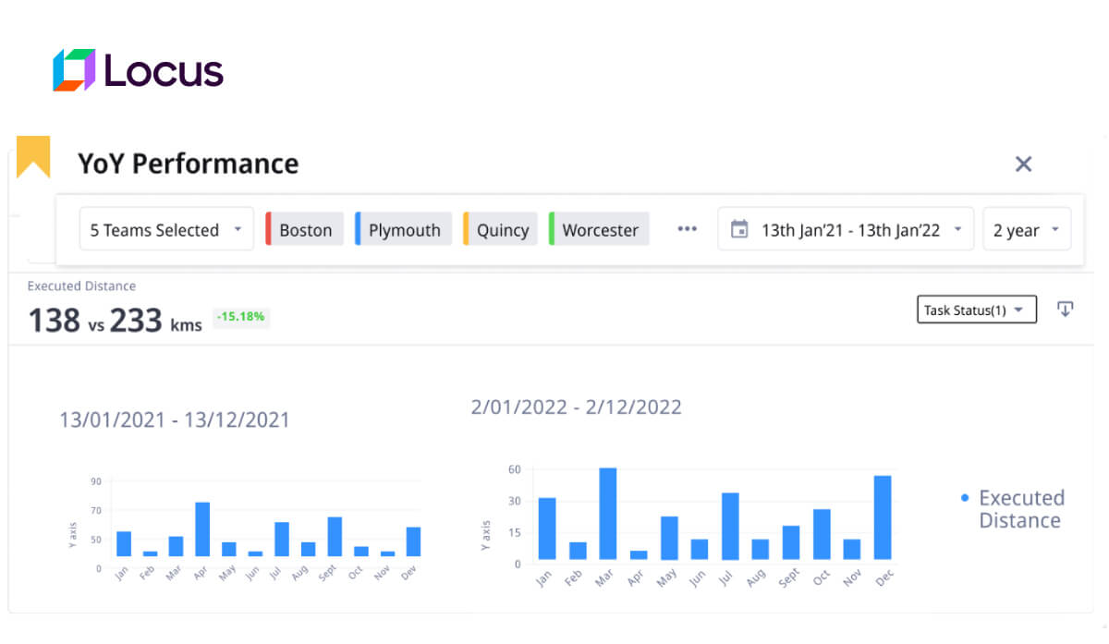Viewport: 1109px width, 644px height.
Task: Click the April bar in 2021 chart
Action: coord(202,529)
